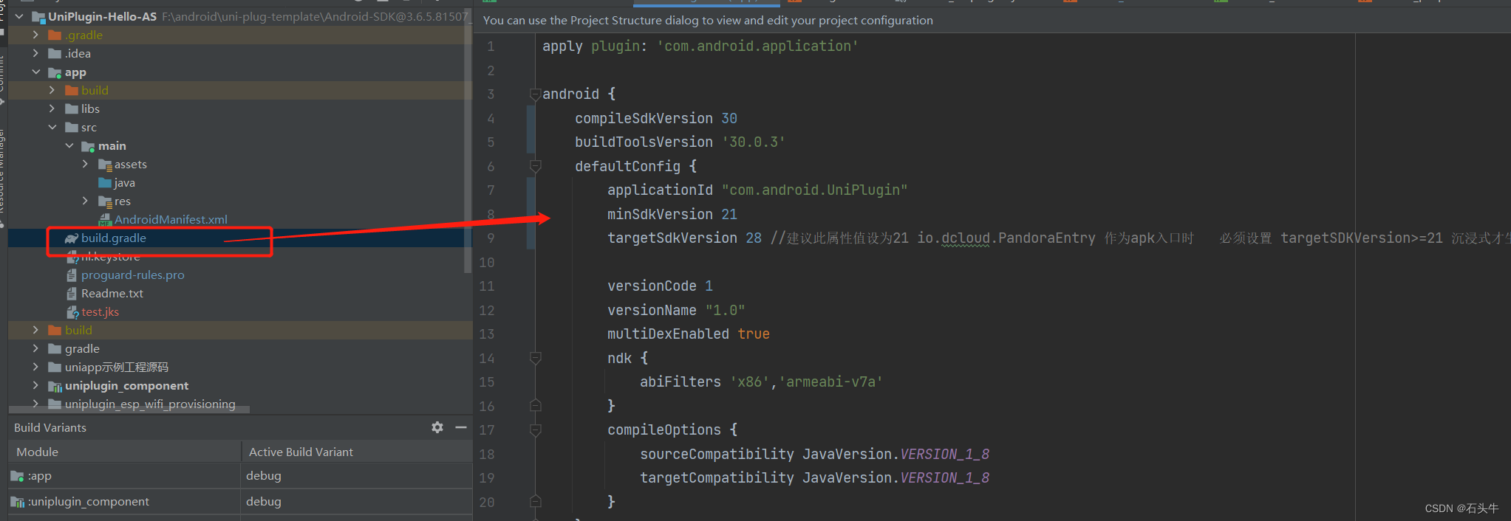The height and width of the screenshot is (521, 1511).
Task: Click the orange .gradle folder icon
Action: (x=55, y=35)
